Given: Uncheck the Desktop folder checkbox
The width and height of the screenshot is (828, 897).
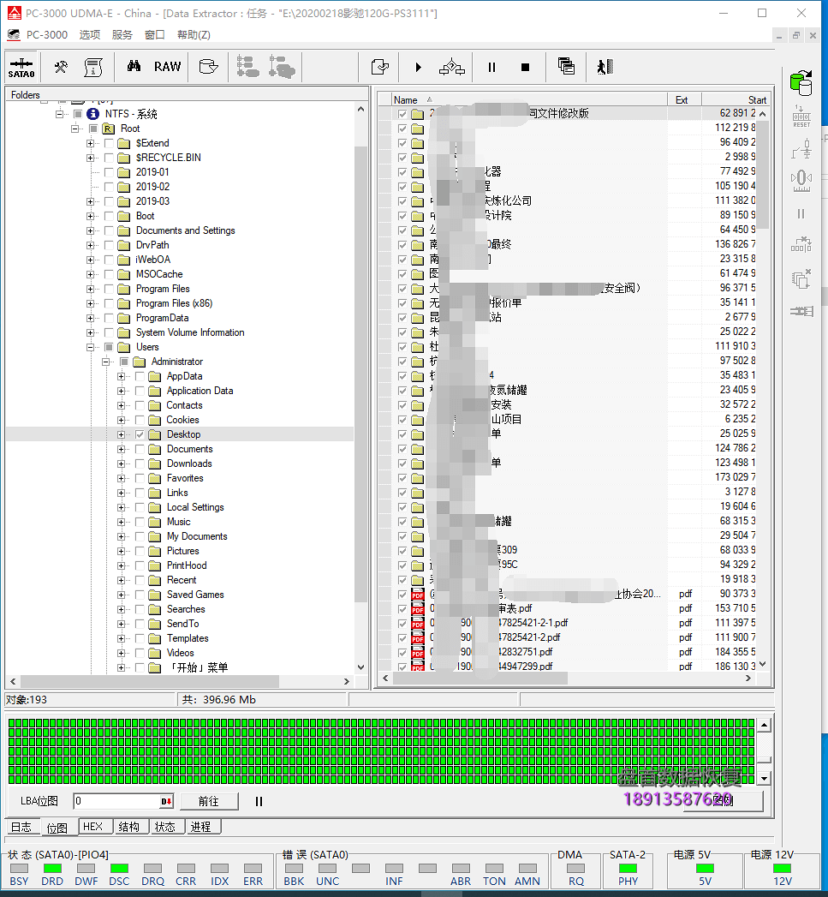Looking at the screenshot, I should coord(140,434).
